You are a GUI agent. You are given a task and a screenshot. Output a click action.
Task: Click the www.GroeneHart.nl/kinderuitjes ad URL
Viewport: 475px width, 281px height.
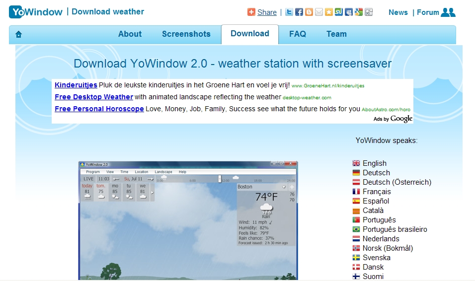click(328, 86)
